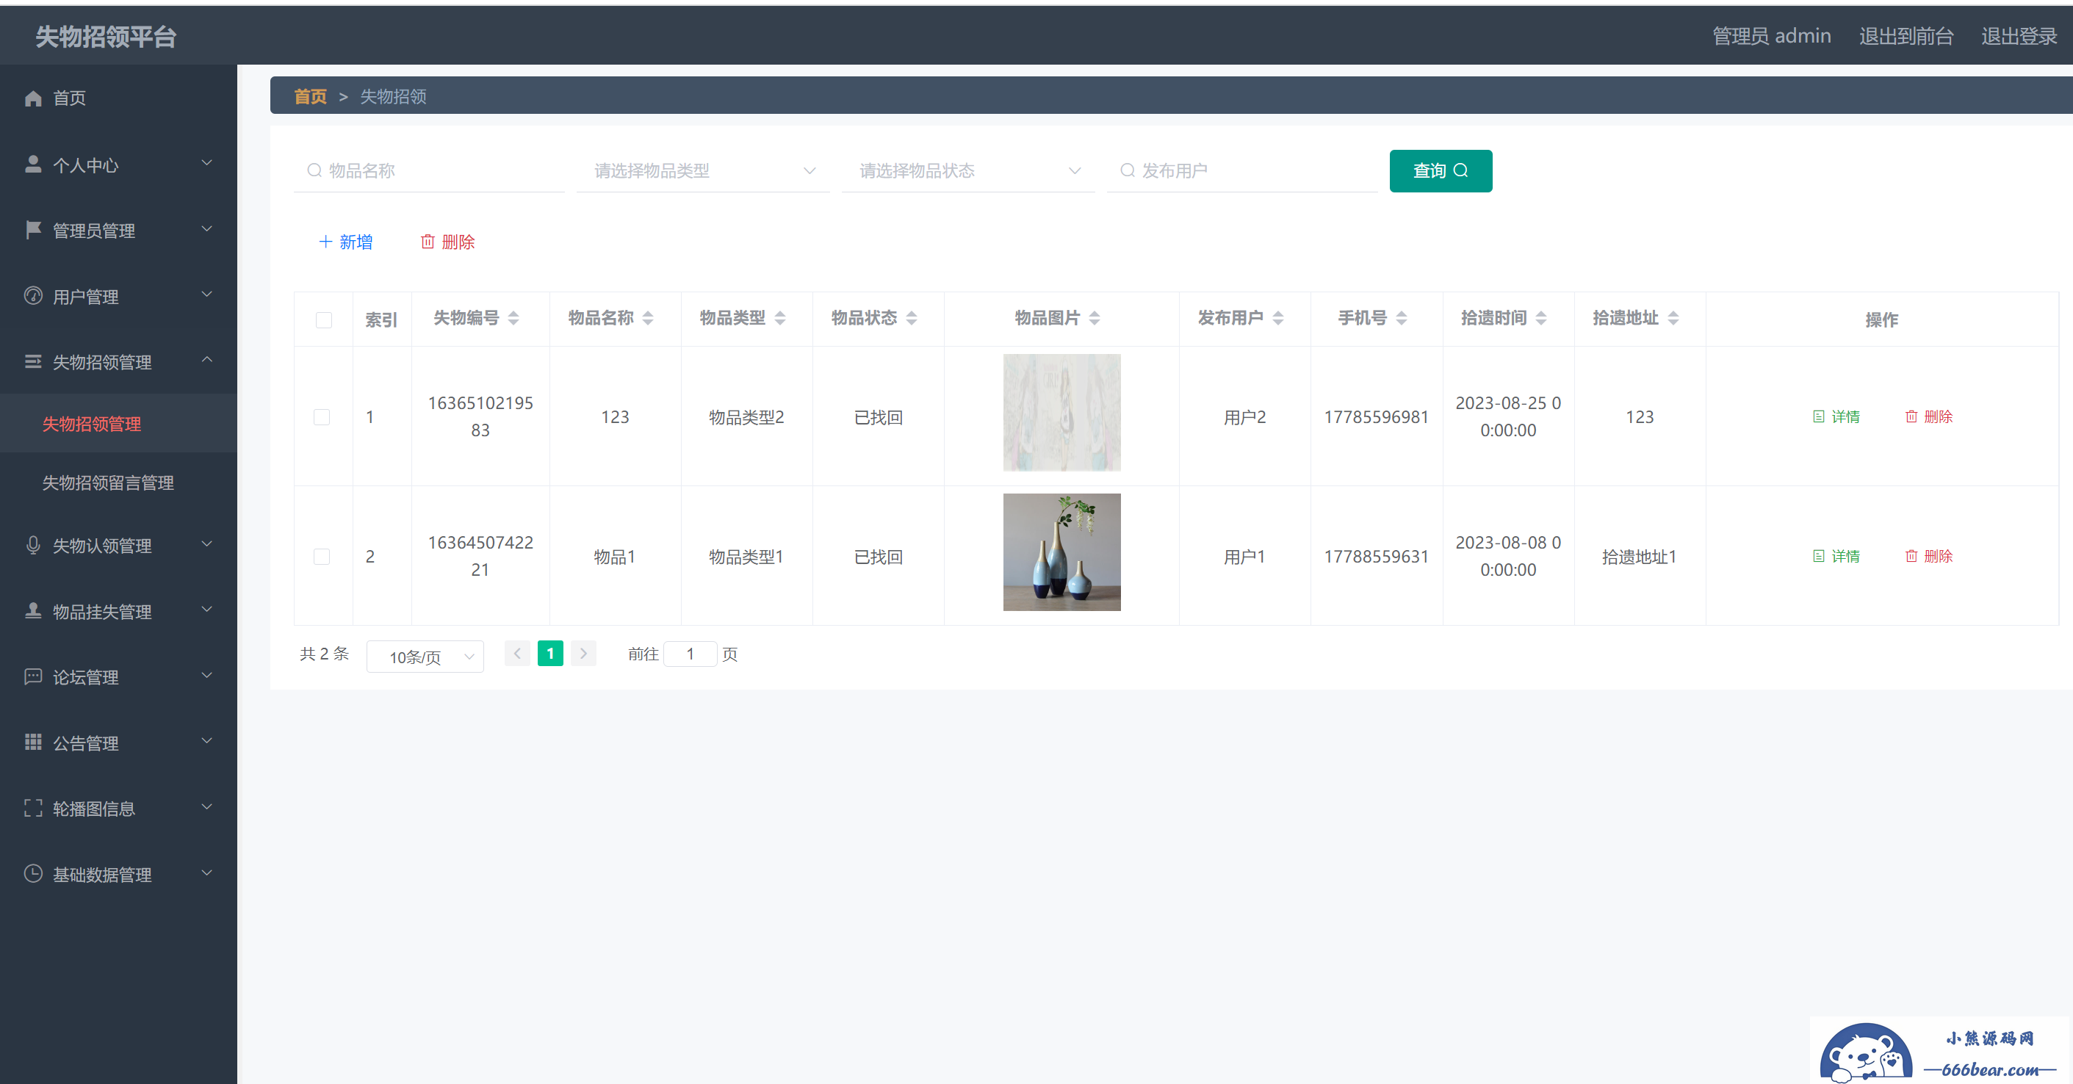Screen dimensions: 2073x1084
Task: Click the home icon in the sidebar
Action: coord(33,98)
